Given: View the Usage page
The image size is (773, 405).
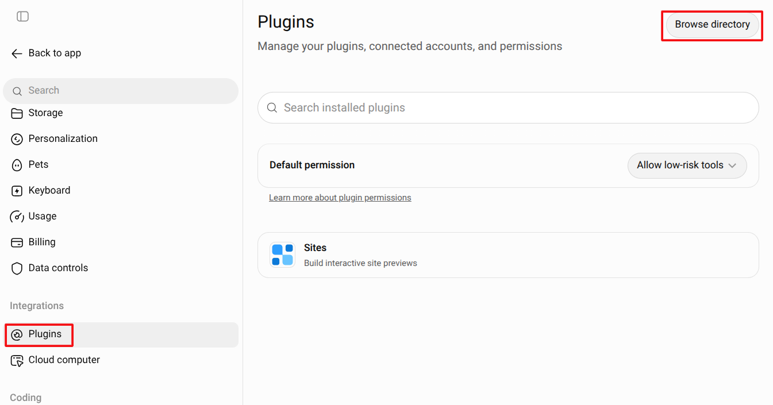Looking at the screenshot, I should pyautogui.click(x=121, y=217).
